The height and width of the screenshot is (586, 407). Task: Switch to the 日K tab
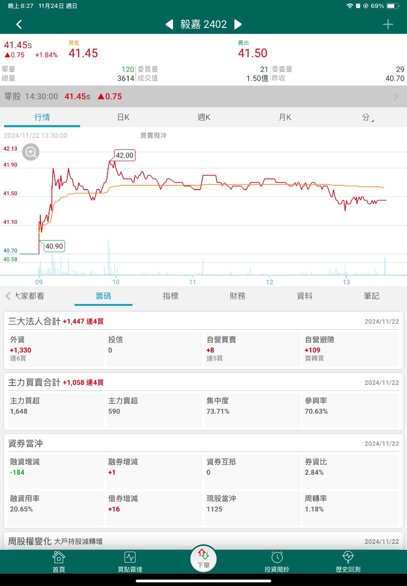coord(123,117)
